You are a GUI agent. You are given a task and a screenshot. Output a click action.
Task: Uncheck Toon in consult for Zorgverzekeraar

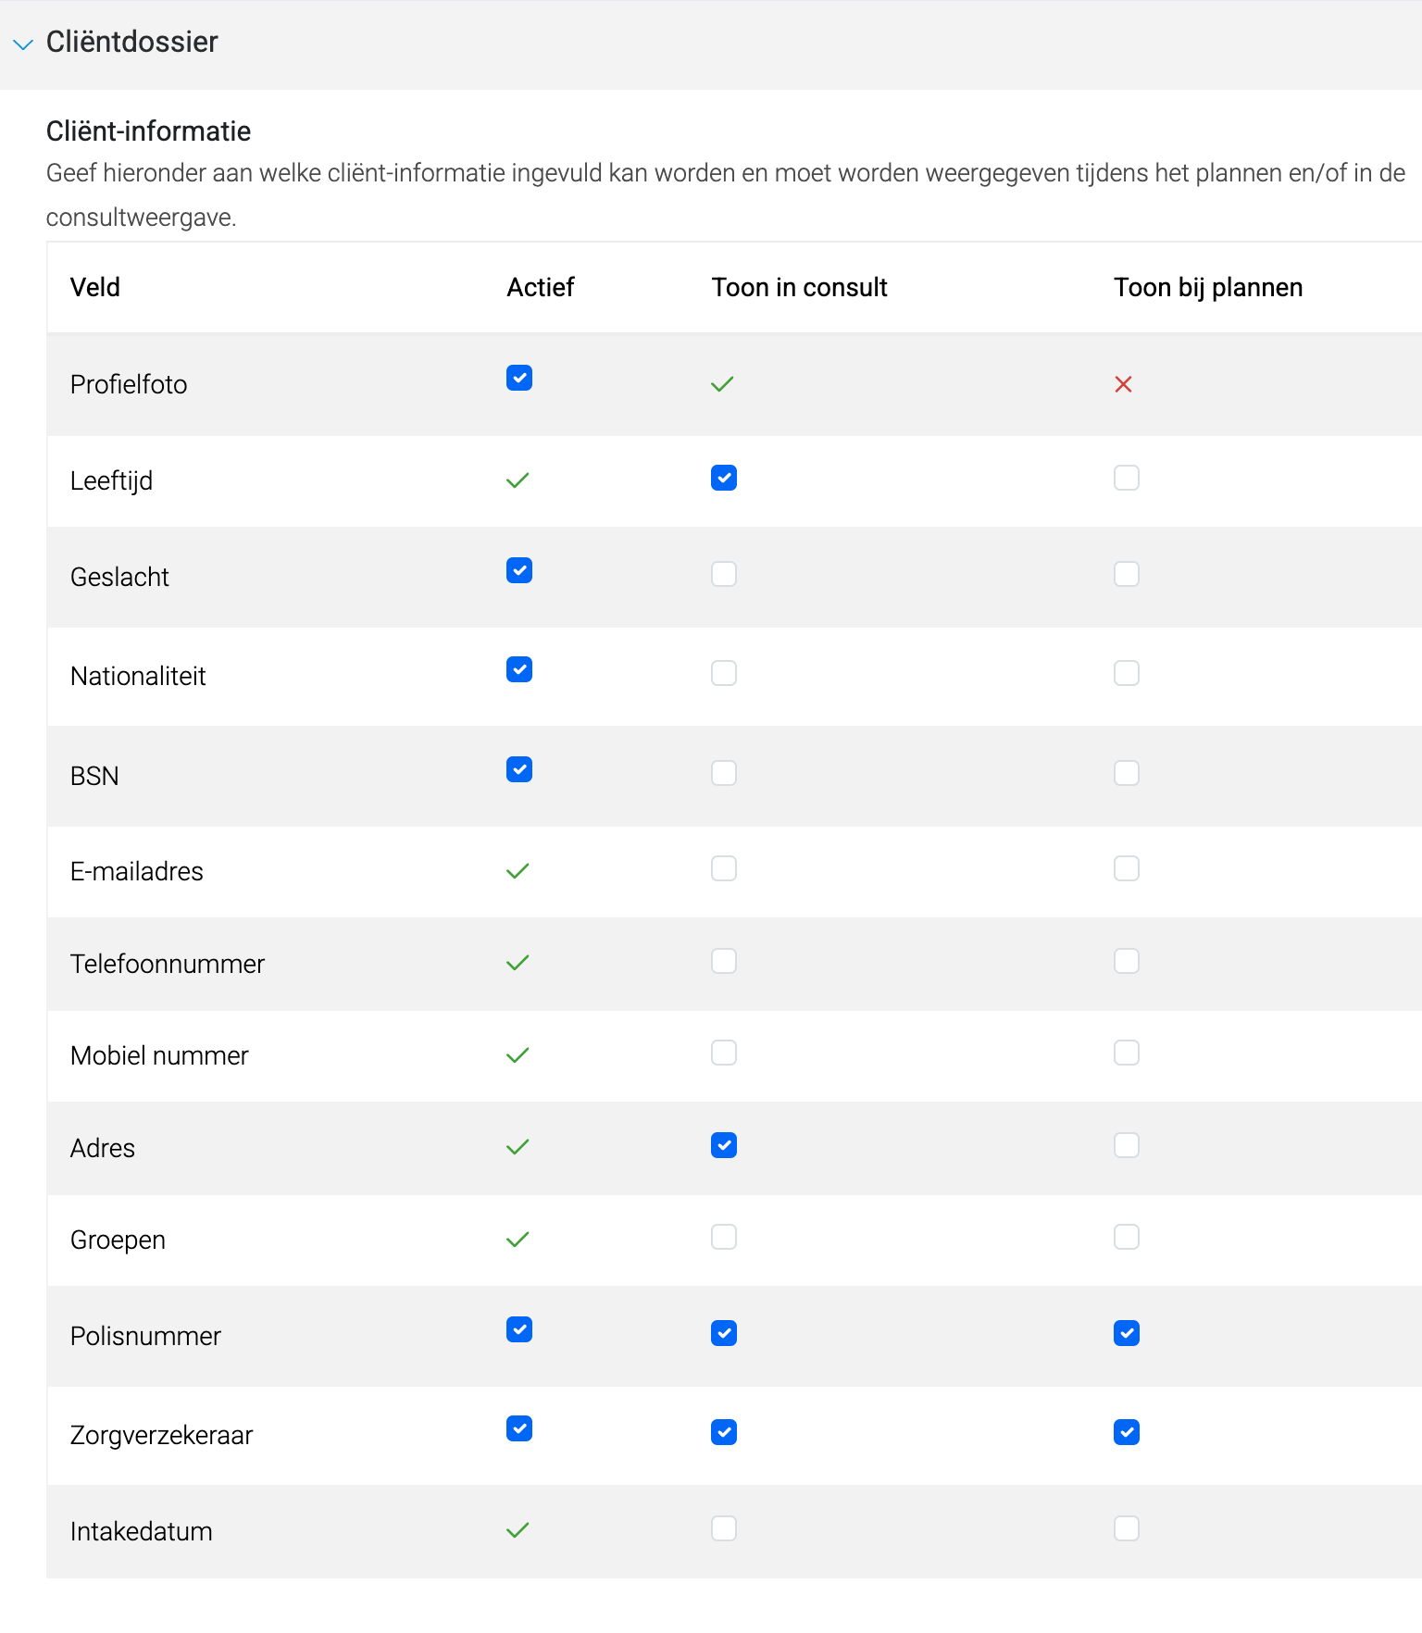coord(724,1432)
